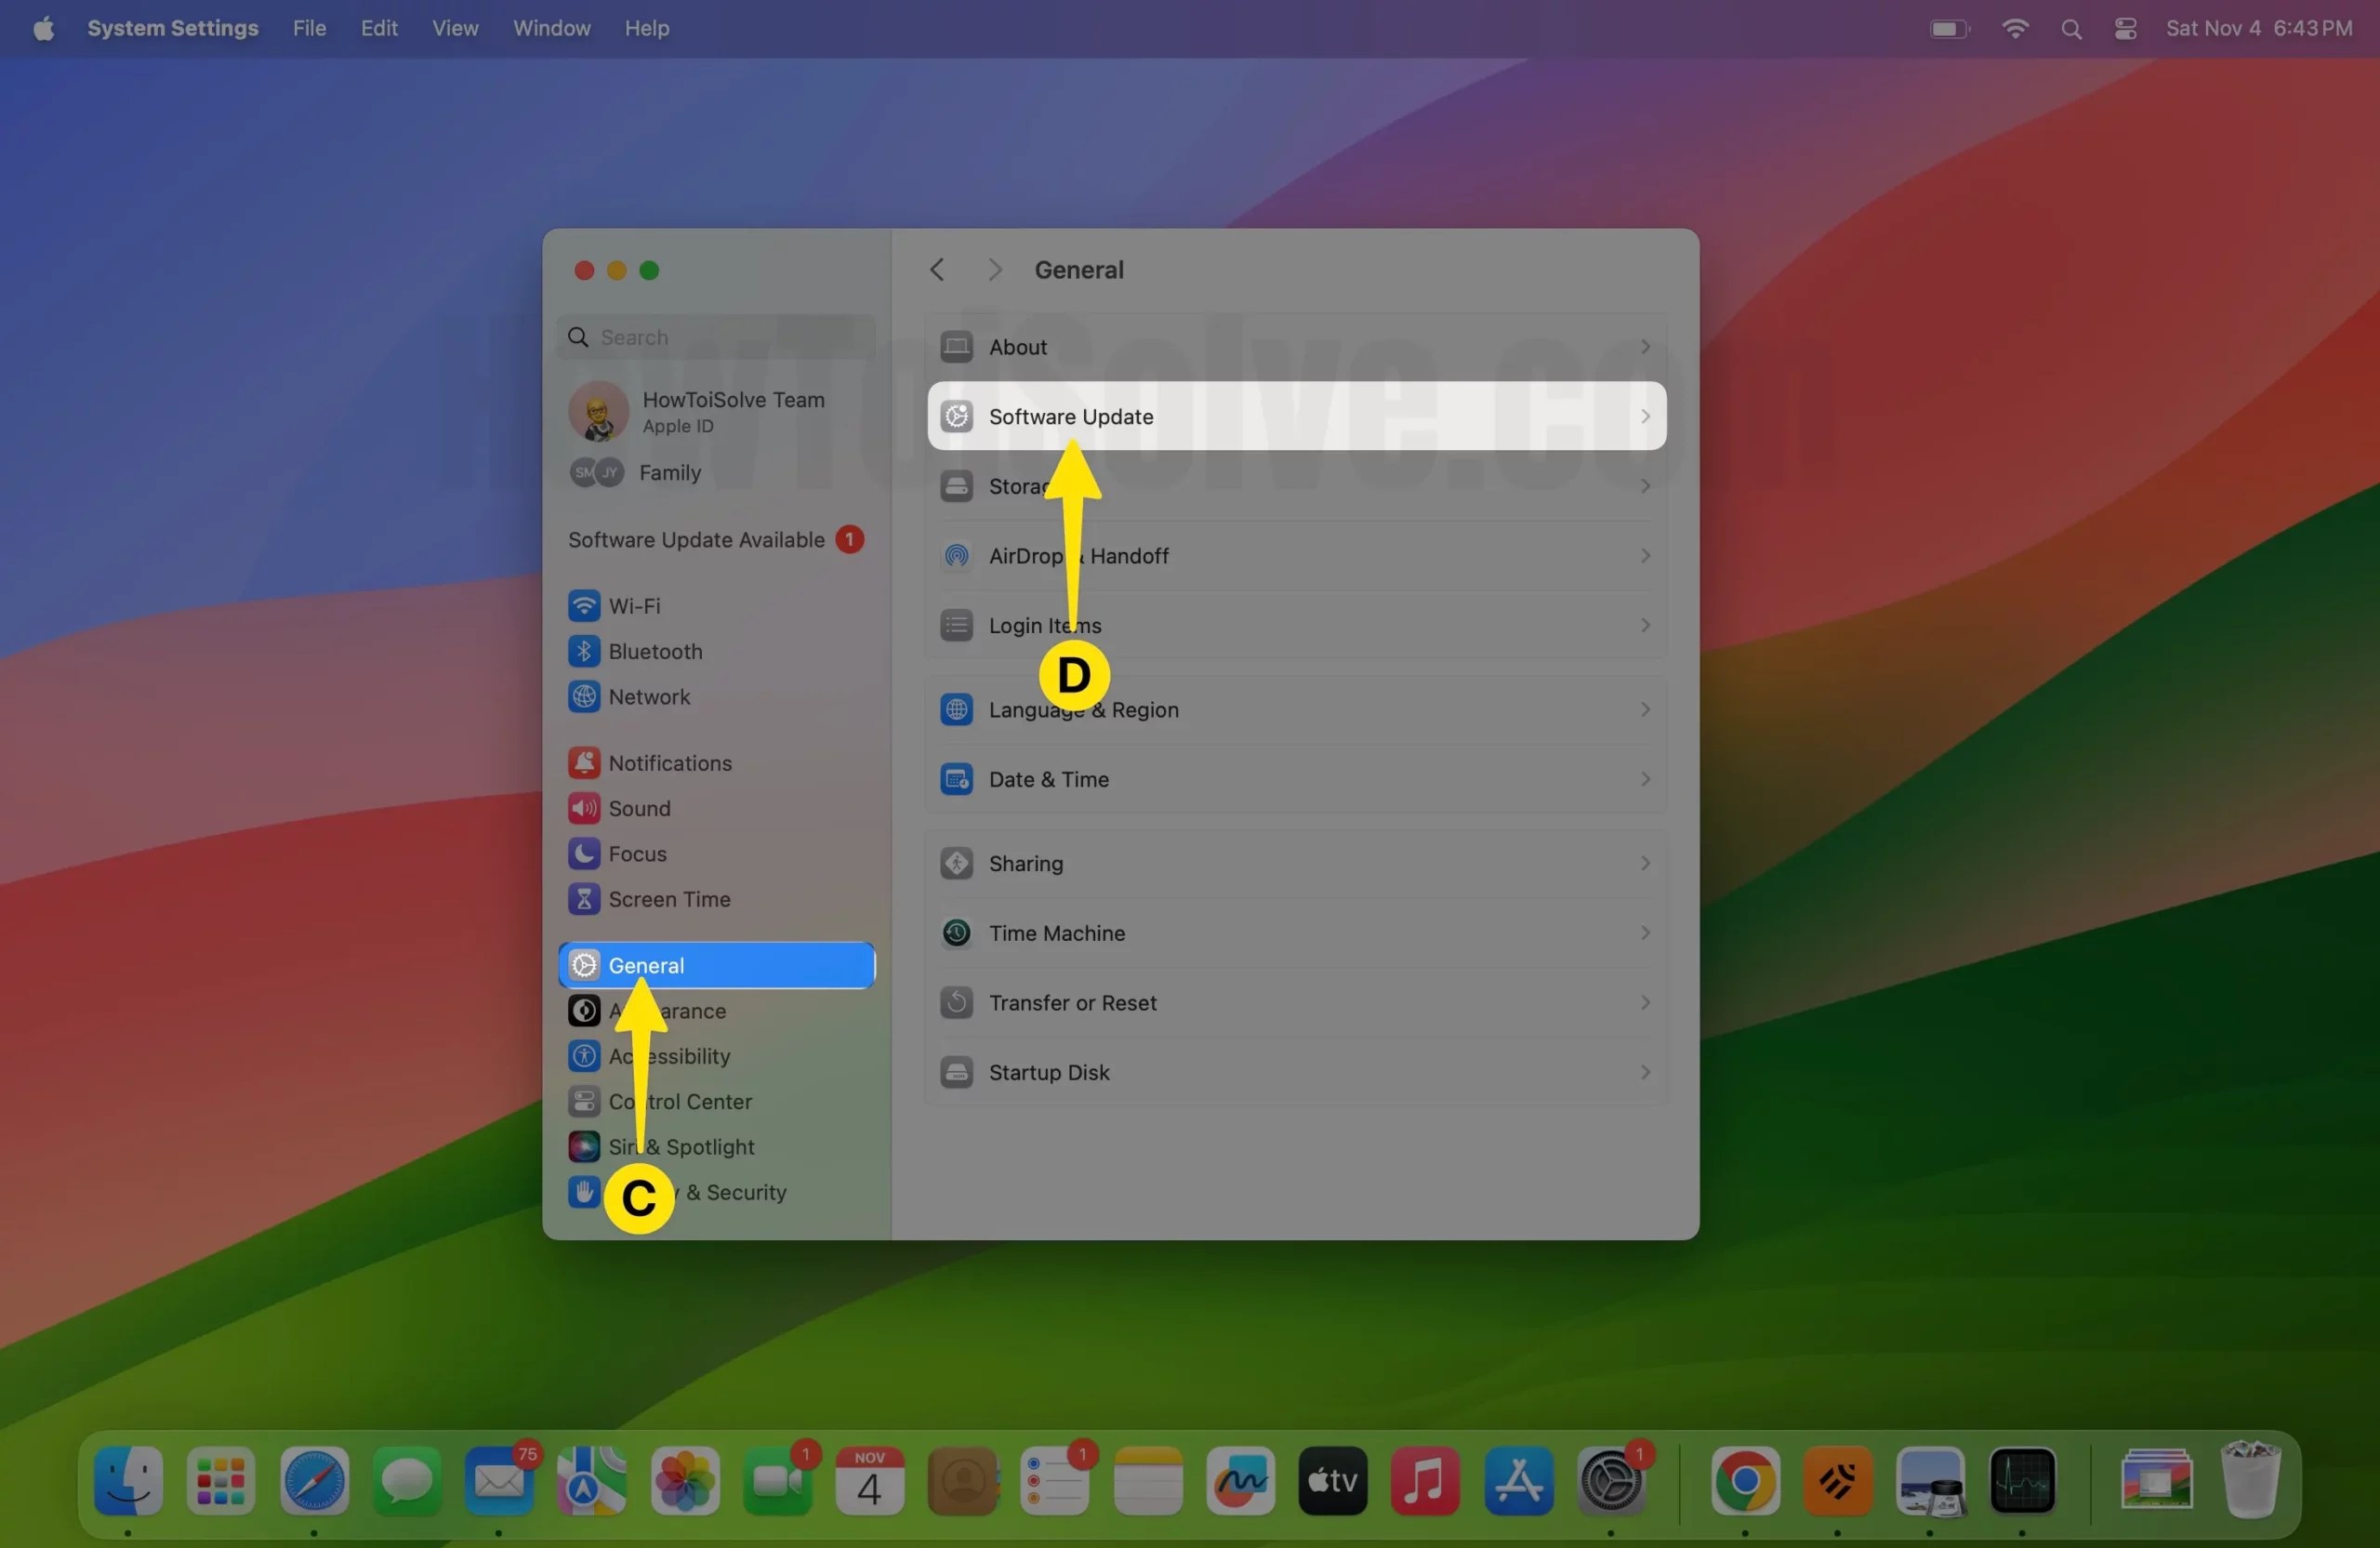2380x1548 pixels.
Task: Open Control Center from the menu bar
Action: tap(2125, 28)
